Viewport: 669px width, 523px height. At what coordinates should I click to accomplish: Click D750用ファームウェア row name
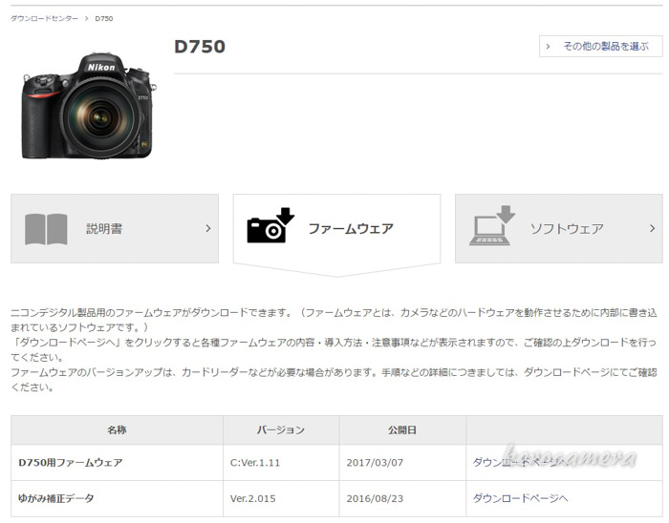71,463
